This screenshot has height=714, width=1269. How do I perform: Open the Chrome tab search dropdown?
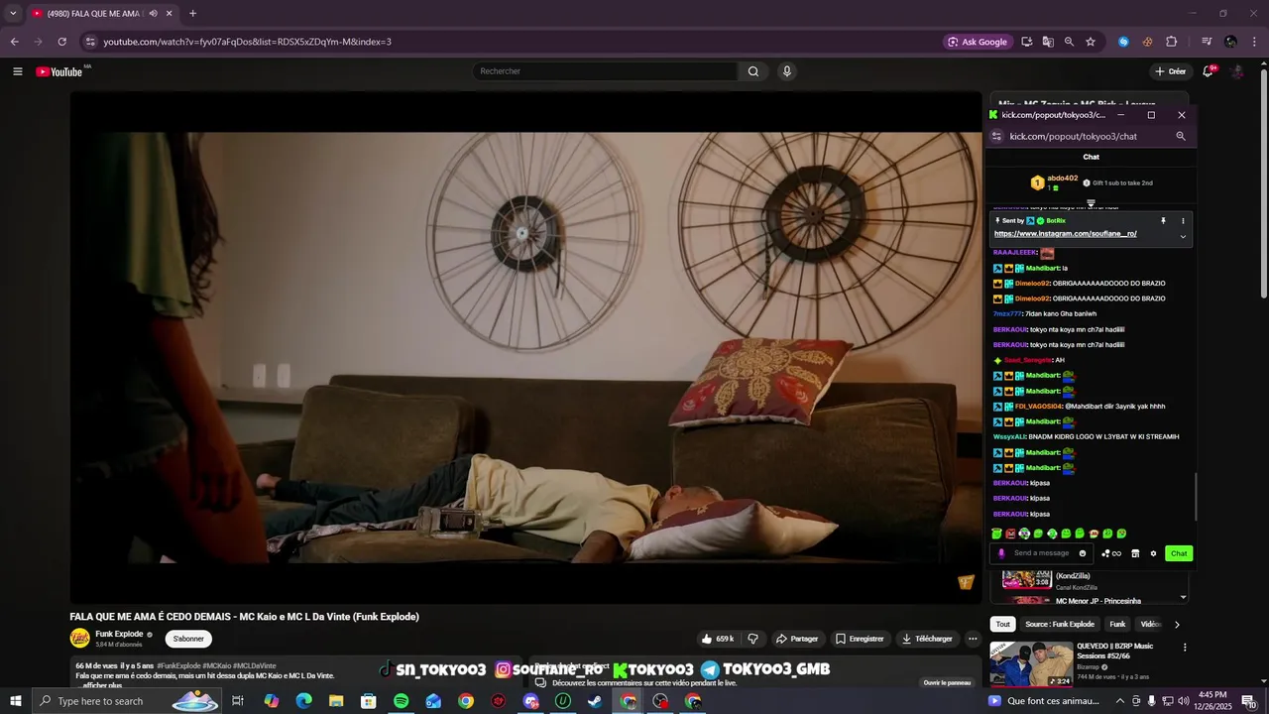13,14
